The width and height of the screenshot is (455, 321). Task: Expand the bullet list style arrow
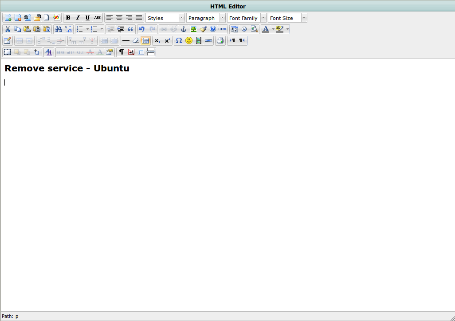point(87,29)
